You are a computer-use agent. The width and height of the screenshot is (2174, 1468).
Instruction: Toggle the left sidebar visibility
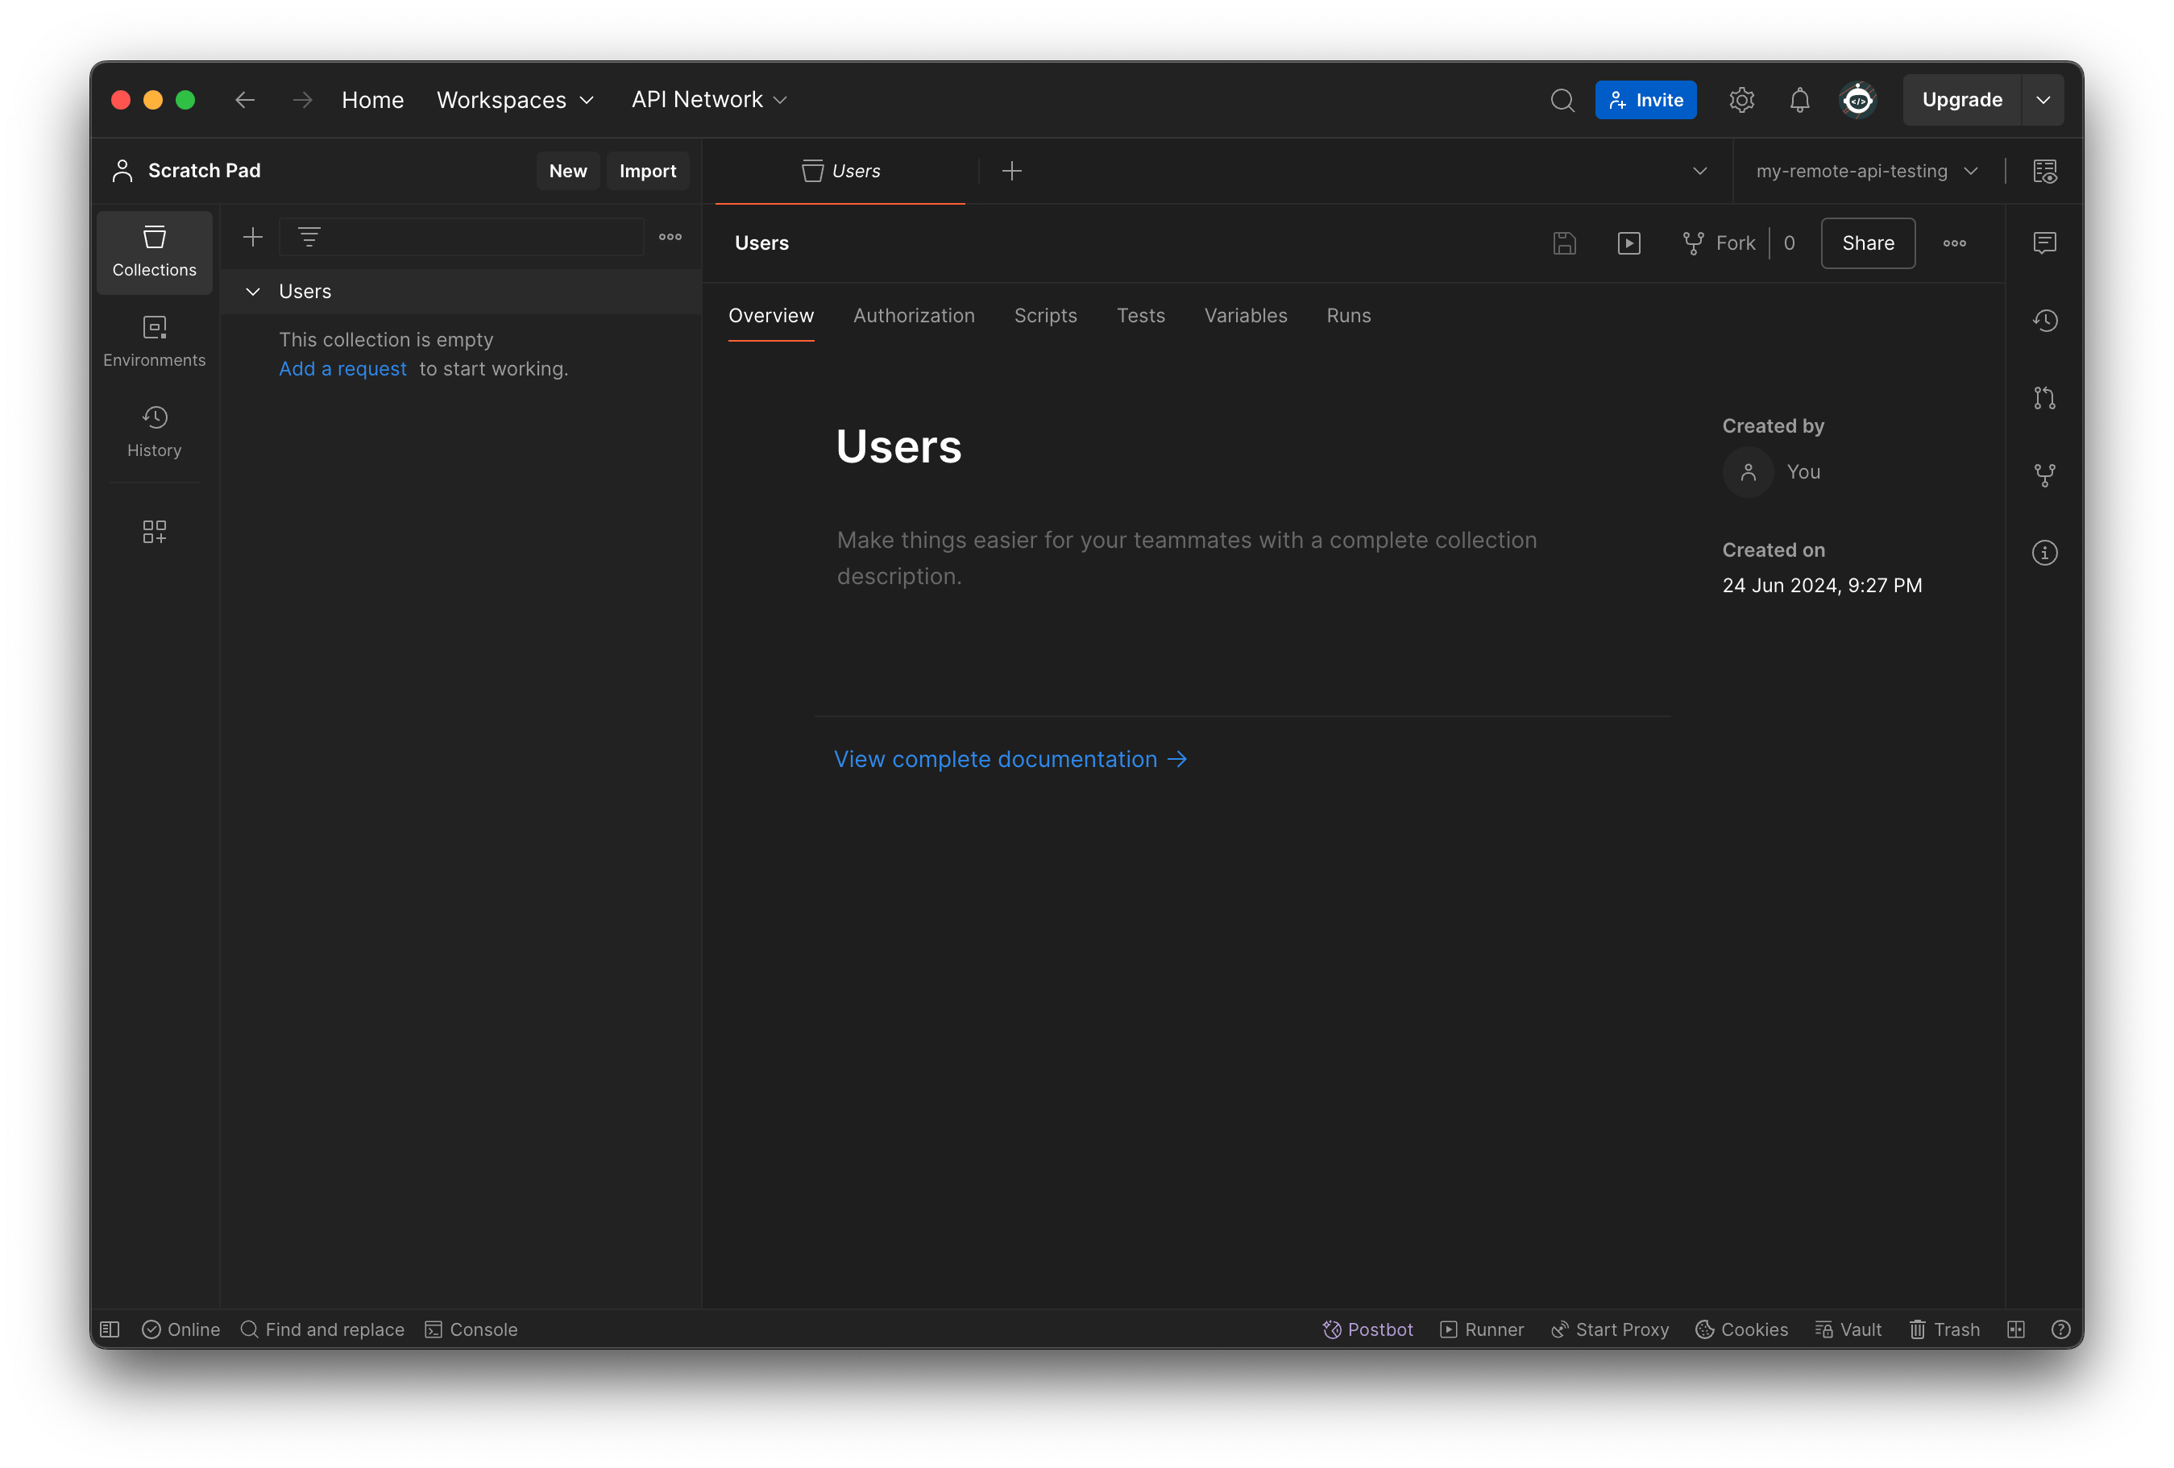(x=110, y=1329)
